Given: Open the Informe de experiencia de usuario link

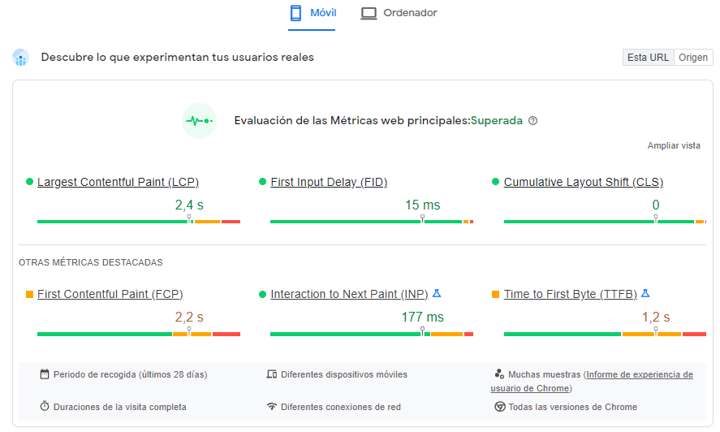Looking at the screenshot, I should (x=639, y=375).
